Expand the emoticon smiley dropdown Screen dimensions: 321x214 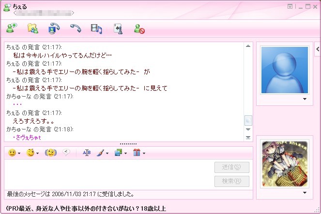(19, 153)
